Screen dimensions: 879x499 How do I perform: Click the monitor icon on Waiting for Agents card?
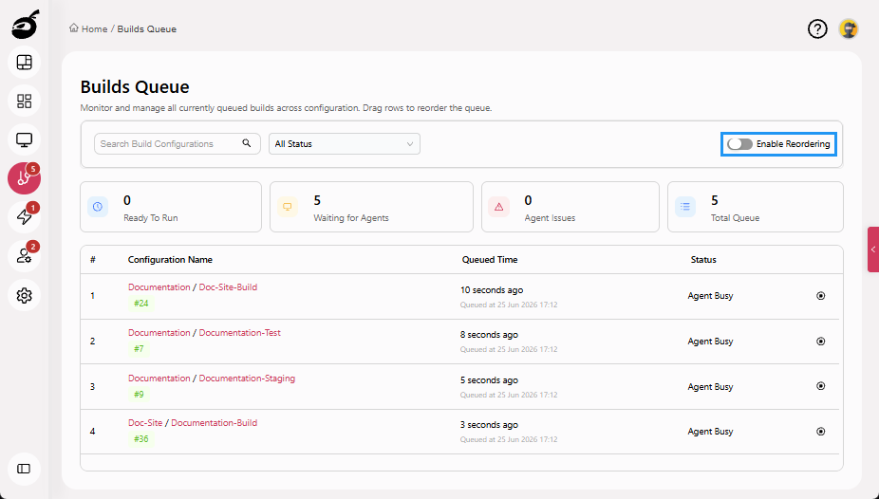pos(288,207)
